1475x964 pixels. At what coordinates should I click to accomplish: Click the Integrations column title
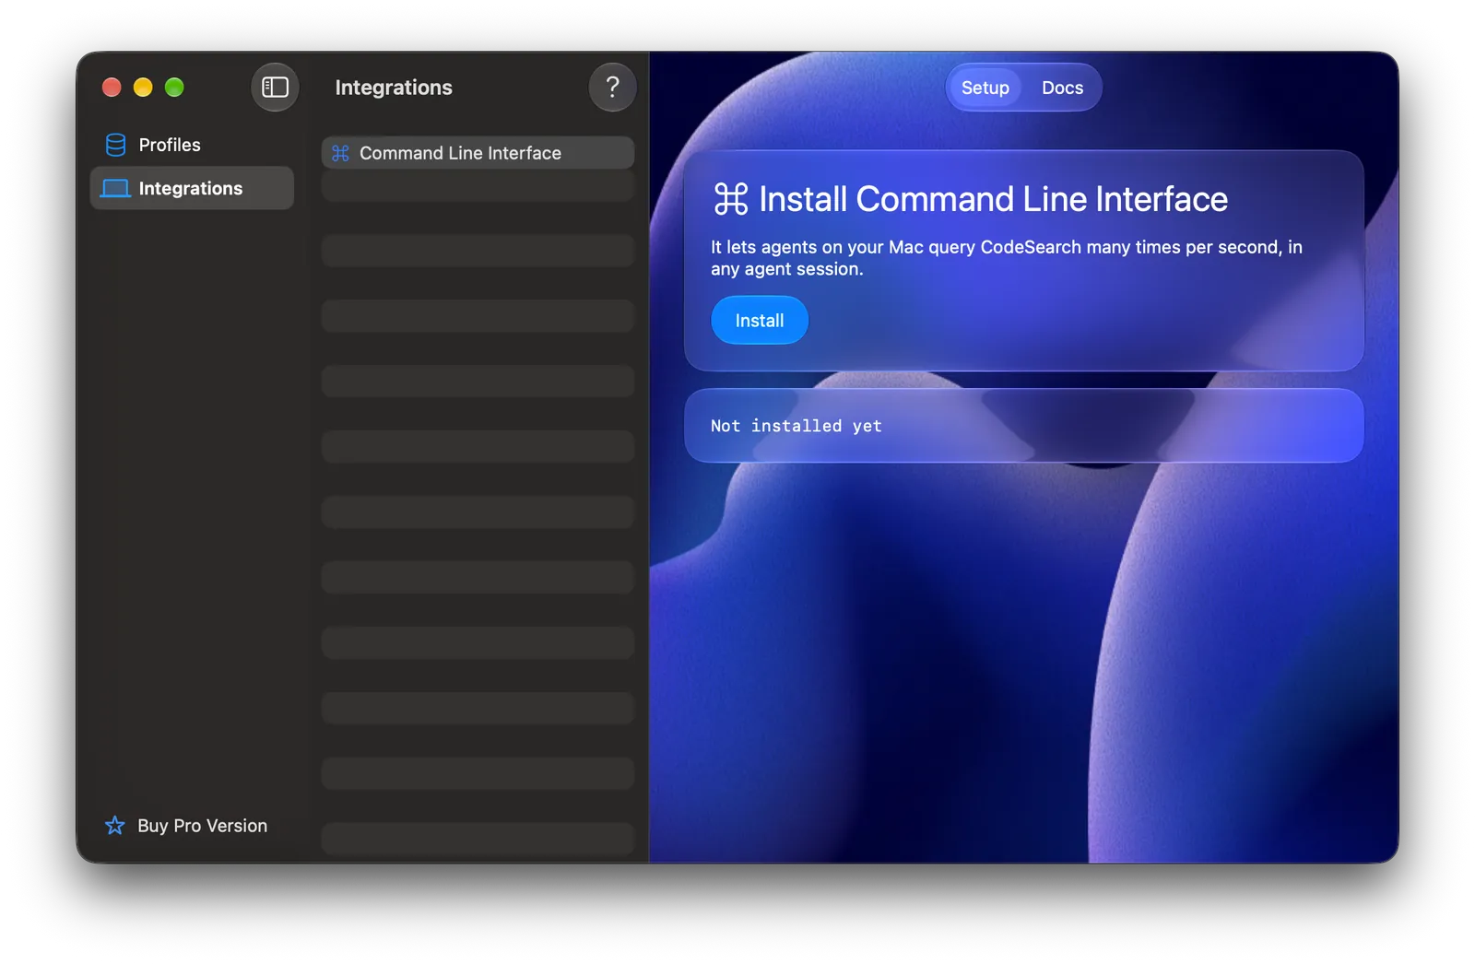click(x=394, y=88)
